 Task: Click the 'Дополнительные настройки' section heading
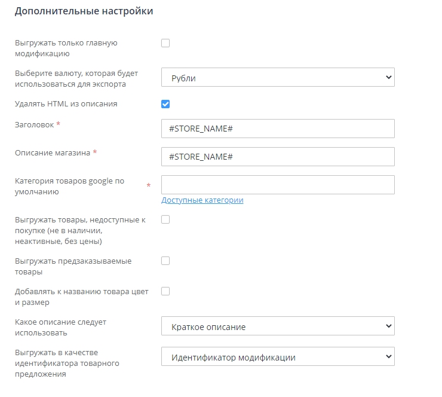[x=84, y=11]
